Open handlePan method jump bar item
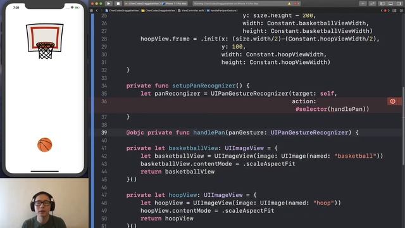Screen dimensions: 405x228 pos(221,11)
